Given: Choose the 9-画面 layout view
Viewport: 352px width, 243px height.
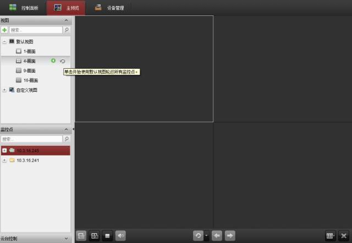Looking at the screenshot, I should [29, 70].
